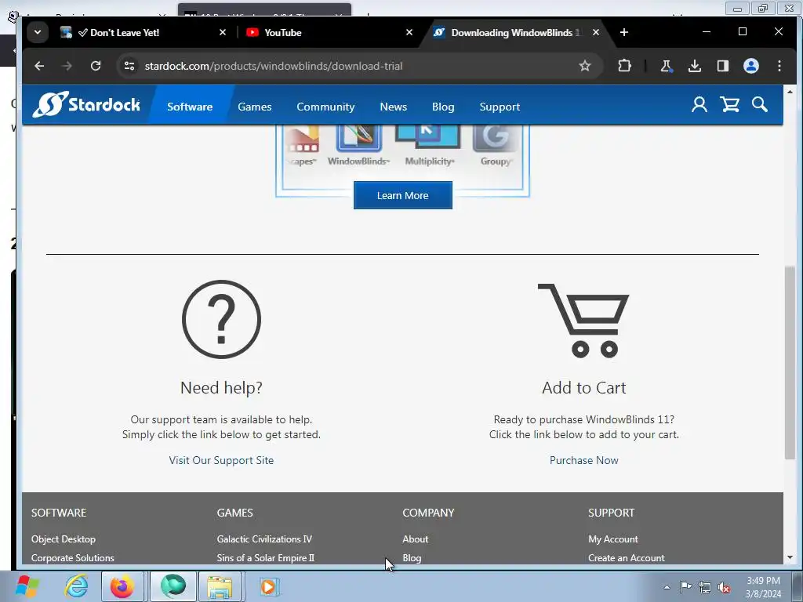Open Sins of a Solar Empire II link
The height and width of the screenshot is (602, 803).
click(x=265, y=558)
